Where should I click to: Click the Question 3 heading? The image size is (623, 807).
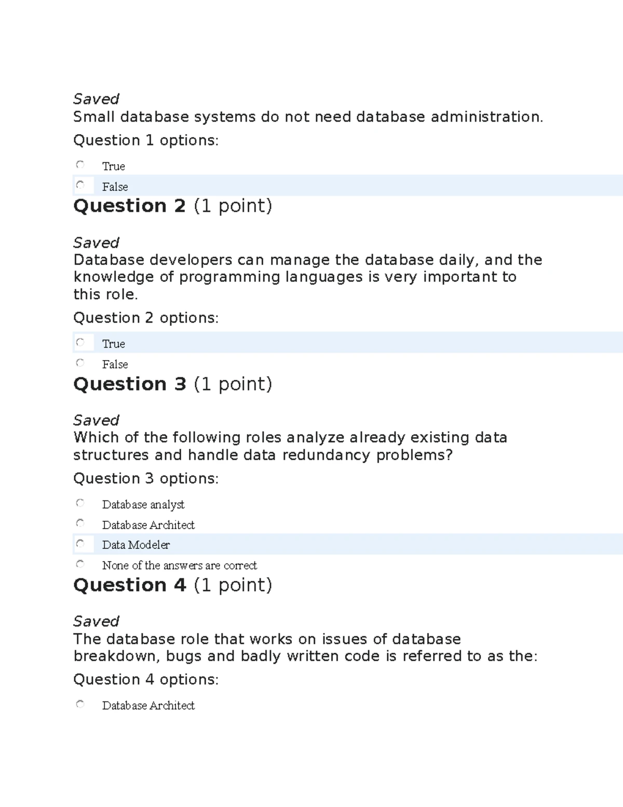[173, 384]
